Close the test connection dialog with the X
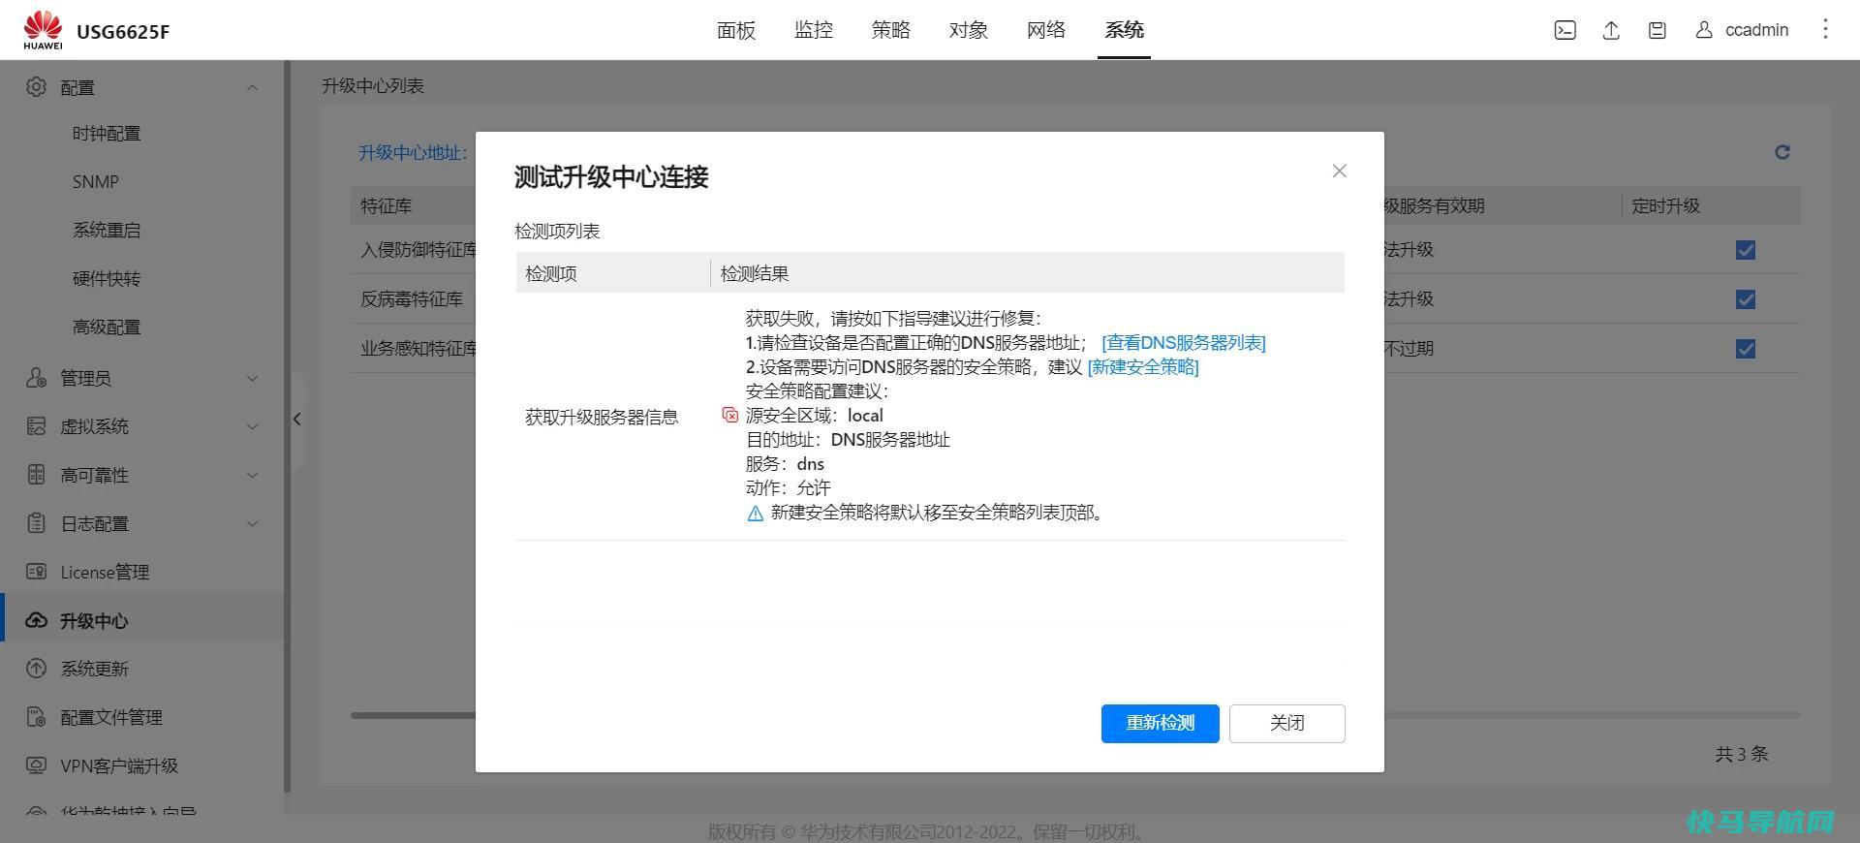 click(x=1339, y=171)
